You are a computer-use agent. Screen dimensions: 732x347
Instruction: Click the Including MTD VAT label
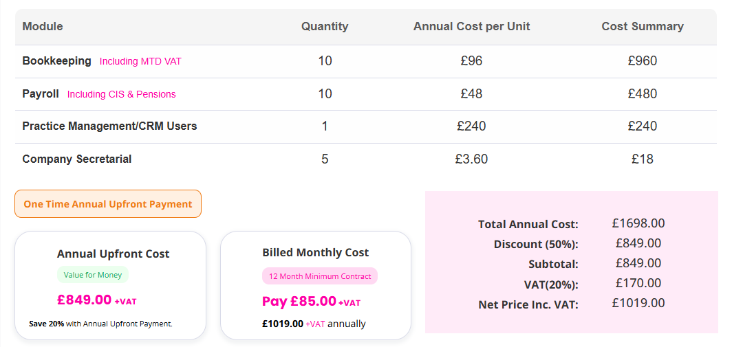(140, 62)
